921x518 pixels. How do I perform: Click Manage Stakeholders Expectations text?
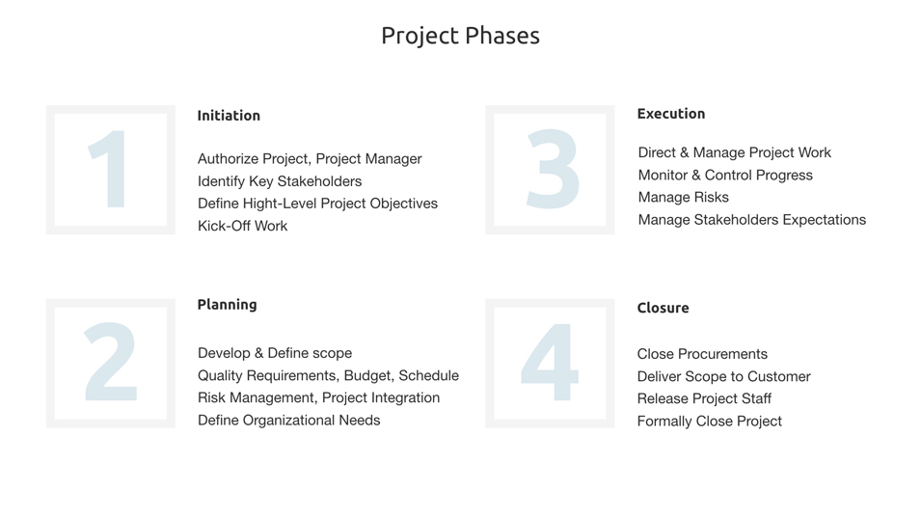751,220
